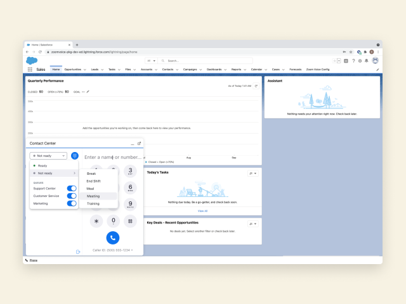Open the Salesforce notifications bell
The height and width of the screenshot is (304, 406).
click(x=367, y=61)
